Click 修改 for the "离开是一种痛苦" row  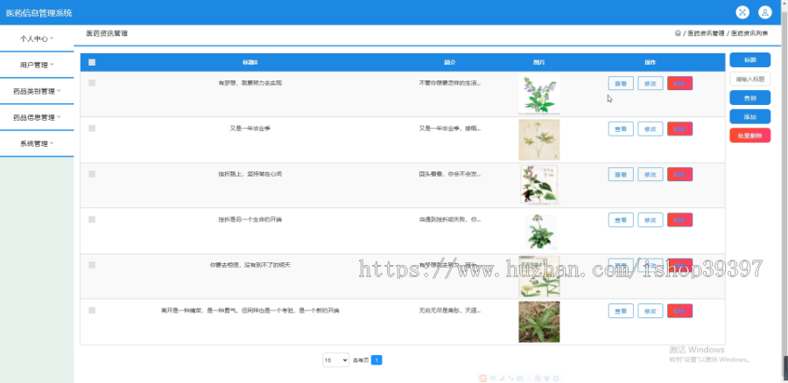[x=651, y=310]
